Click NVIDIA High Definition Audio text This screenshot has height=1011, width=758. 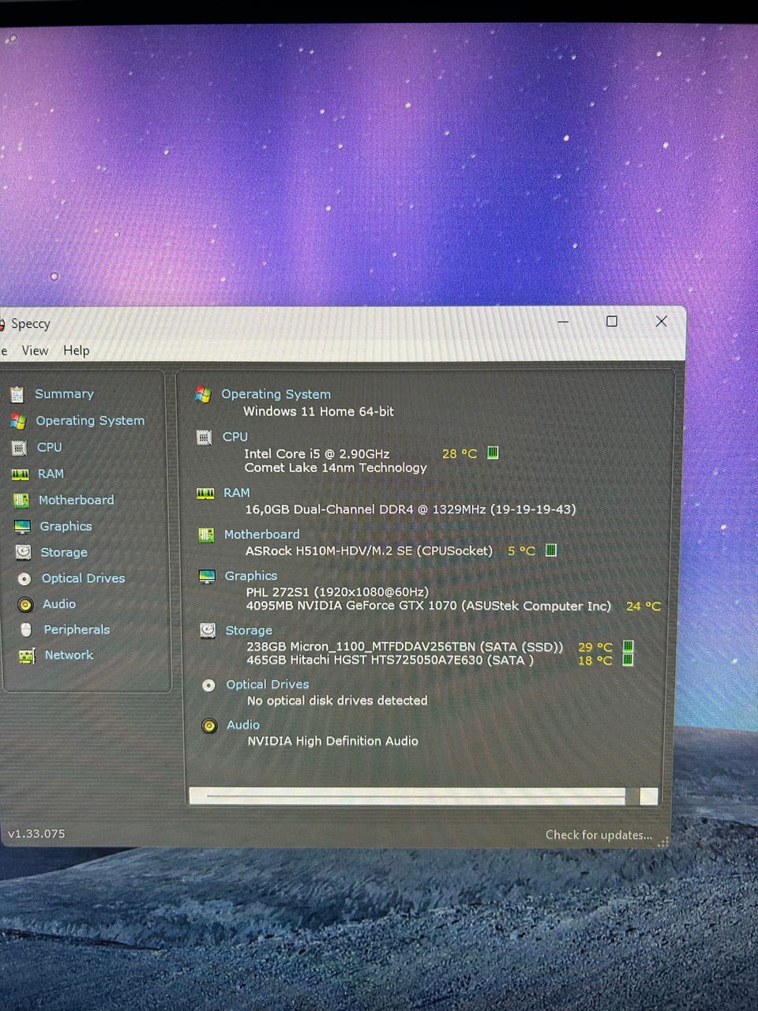click(x=332, y=741)
